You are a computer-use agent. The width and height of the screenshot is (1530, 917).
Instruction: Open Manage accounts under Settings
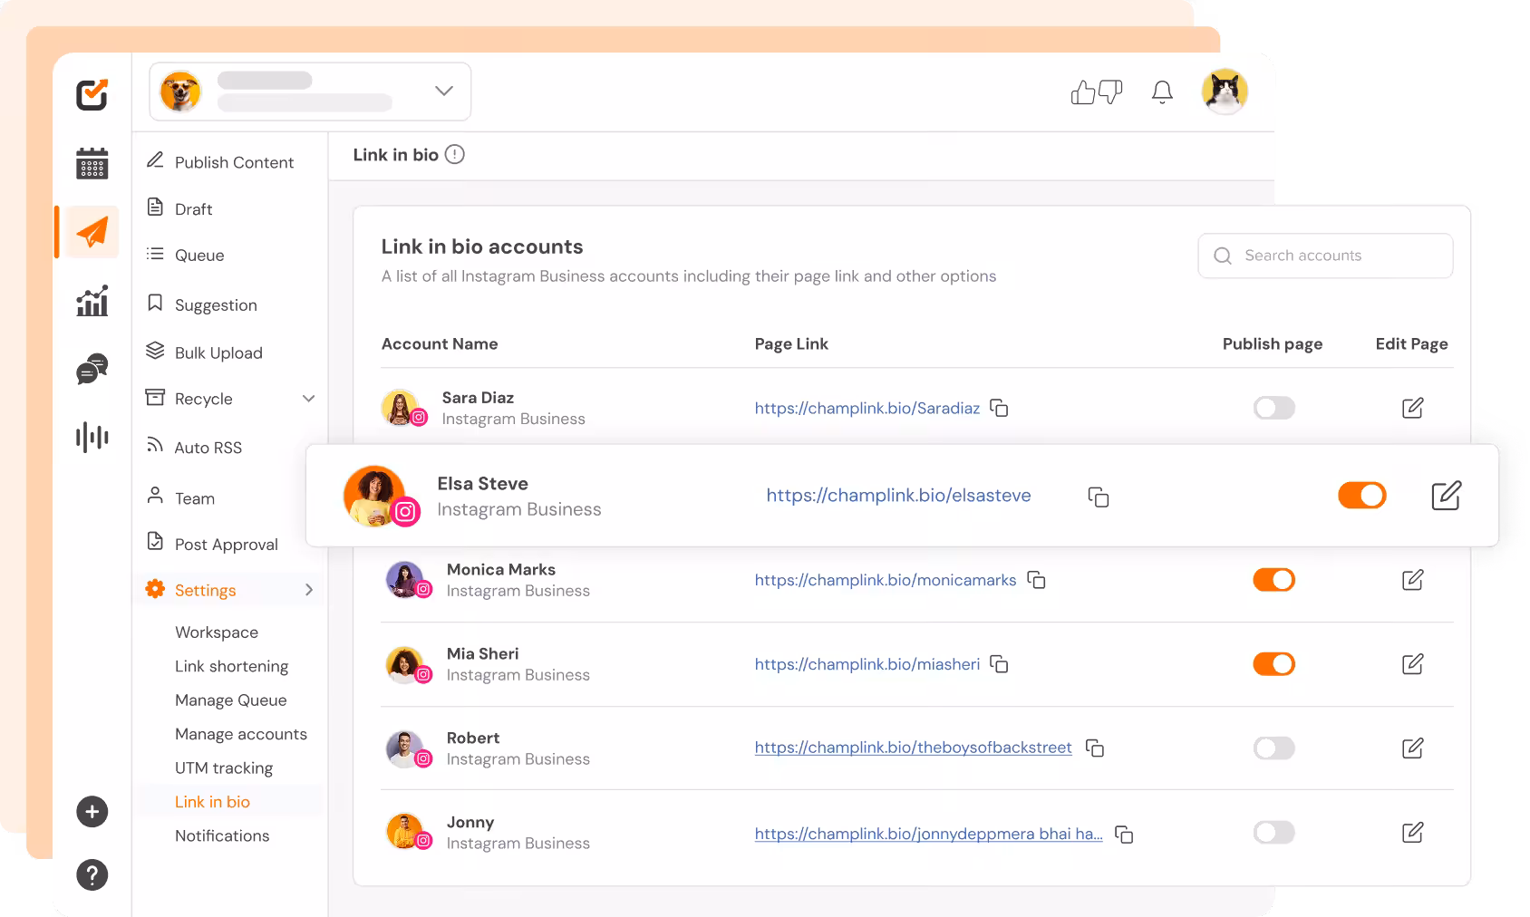pyautogui.click(x=240, y=734)
